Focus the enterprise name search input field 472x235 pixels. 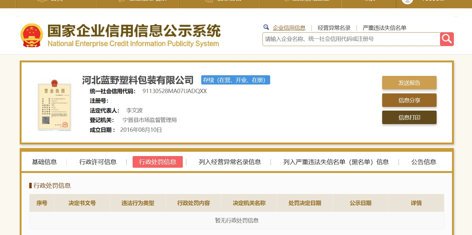pos(351,39)
